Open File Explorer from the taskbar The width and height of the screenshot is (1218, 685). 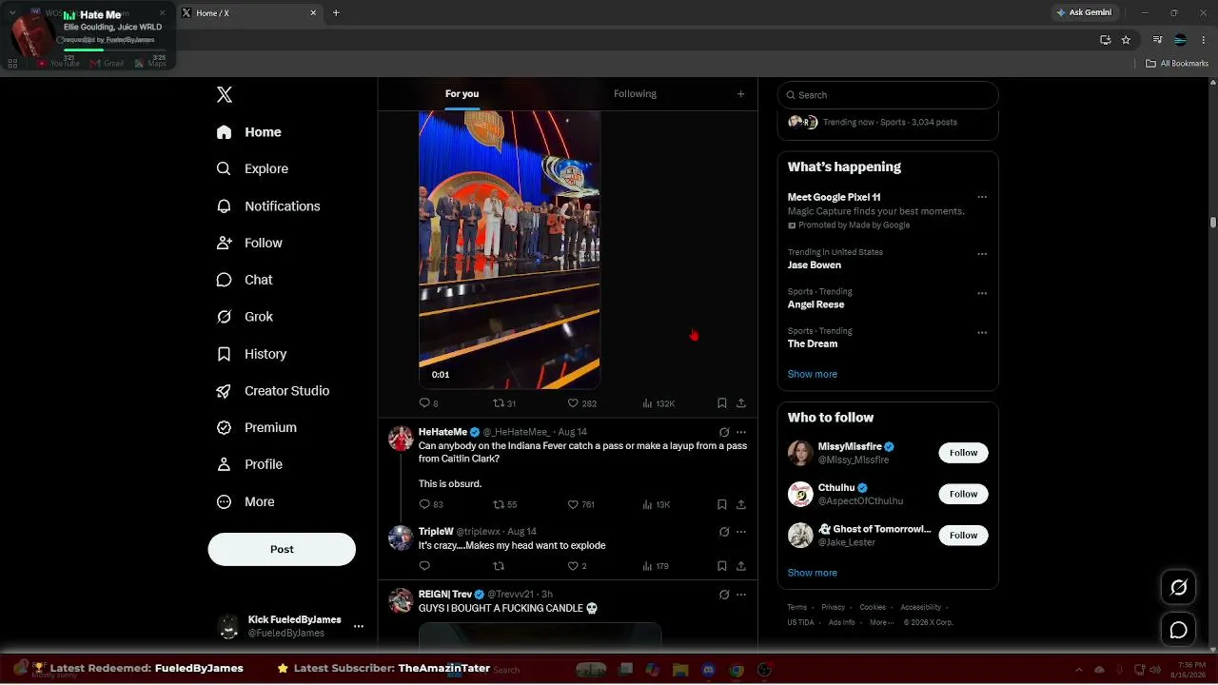[x=680, y=670]
